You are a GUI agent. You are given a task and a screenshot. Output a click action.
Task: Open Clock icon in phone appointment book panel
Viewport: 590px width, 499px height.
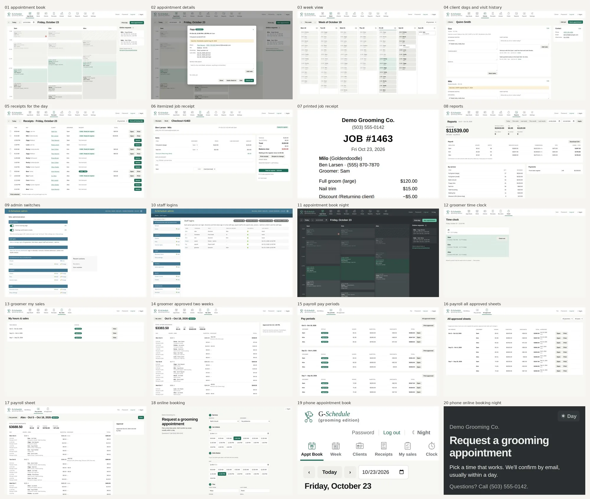tap(432, 446)
